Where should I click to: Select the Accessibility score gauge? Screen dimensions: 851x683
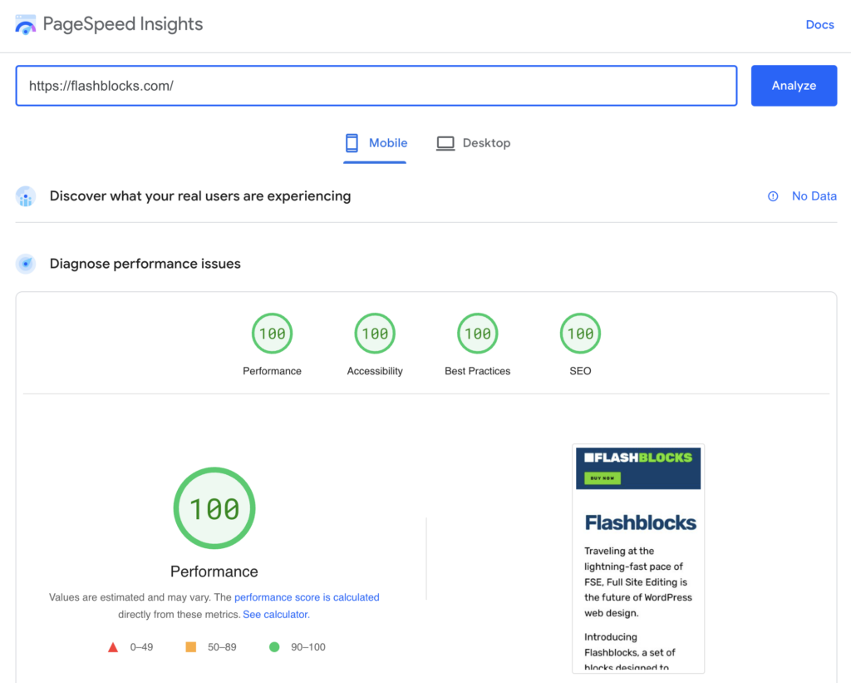[375, 333]
